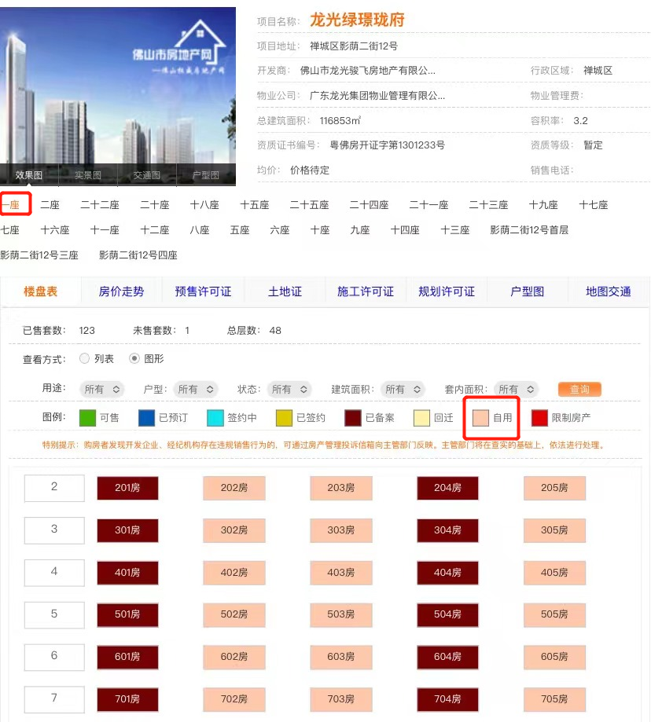Open the 规划许可证 tab
The height and width of the screenshot is (722, 651).
coord(447,291)
